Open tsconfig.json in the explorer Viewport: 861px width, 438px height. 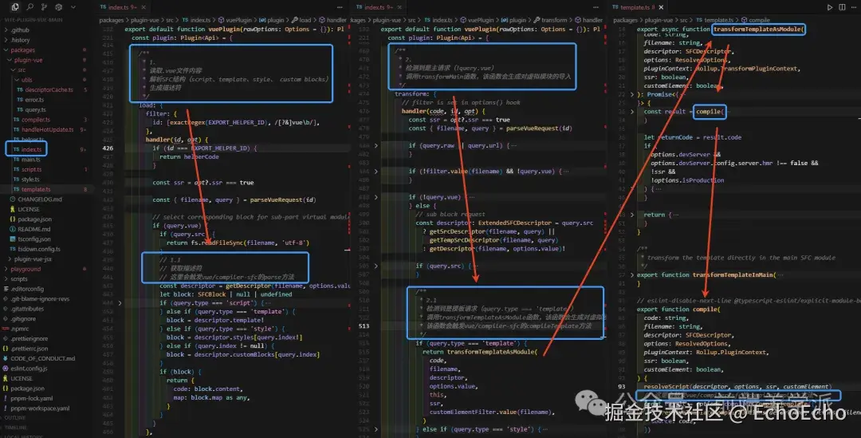[x=34, y=239]
